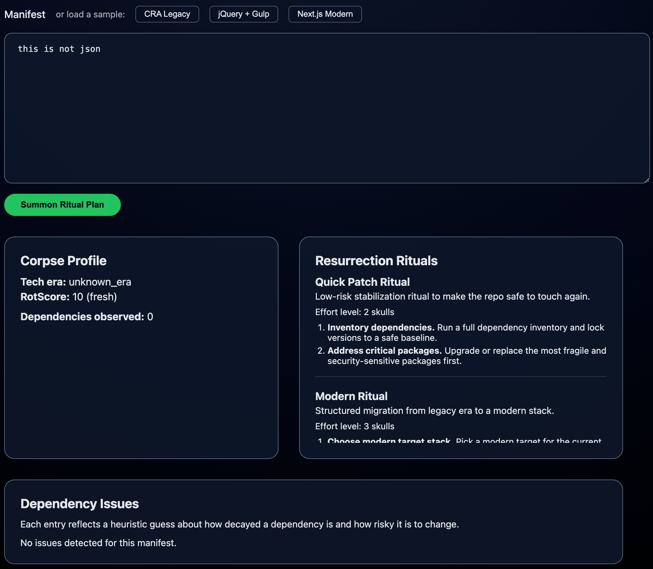Image resolution: width=653 pixels, height=569 pixels.
Task: Load the Next.js Modern sample
Action: (325, 14)
